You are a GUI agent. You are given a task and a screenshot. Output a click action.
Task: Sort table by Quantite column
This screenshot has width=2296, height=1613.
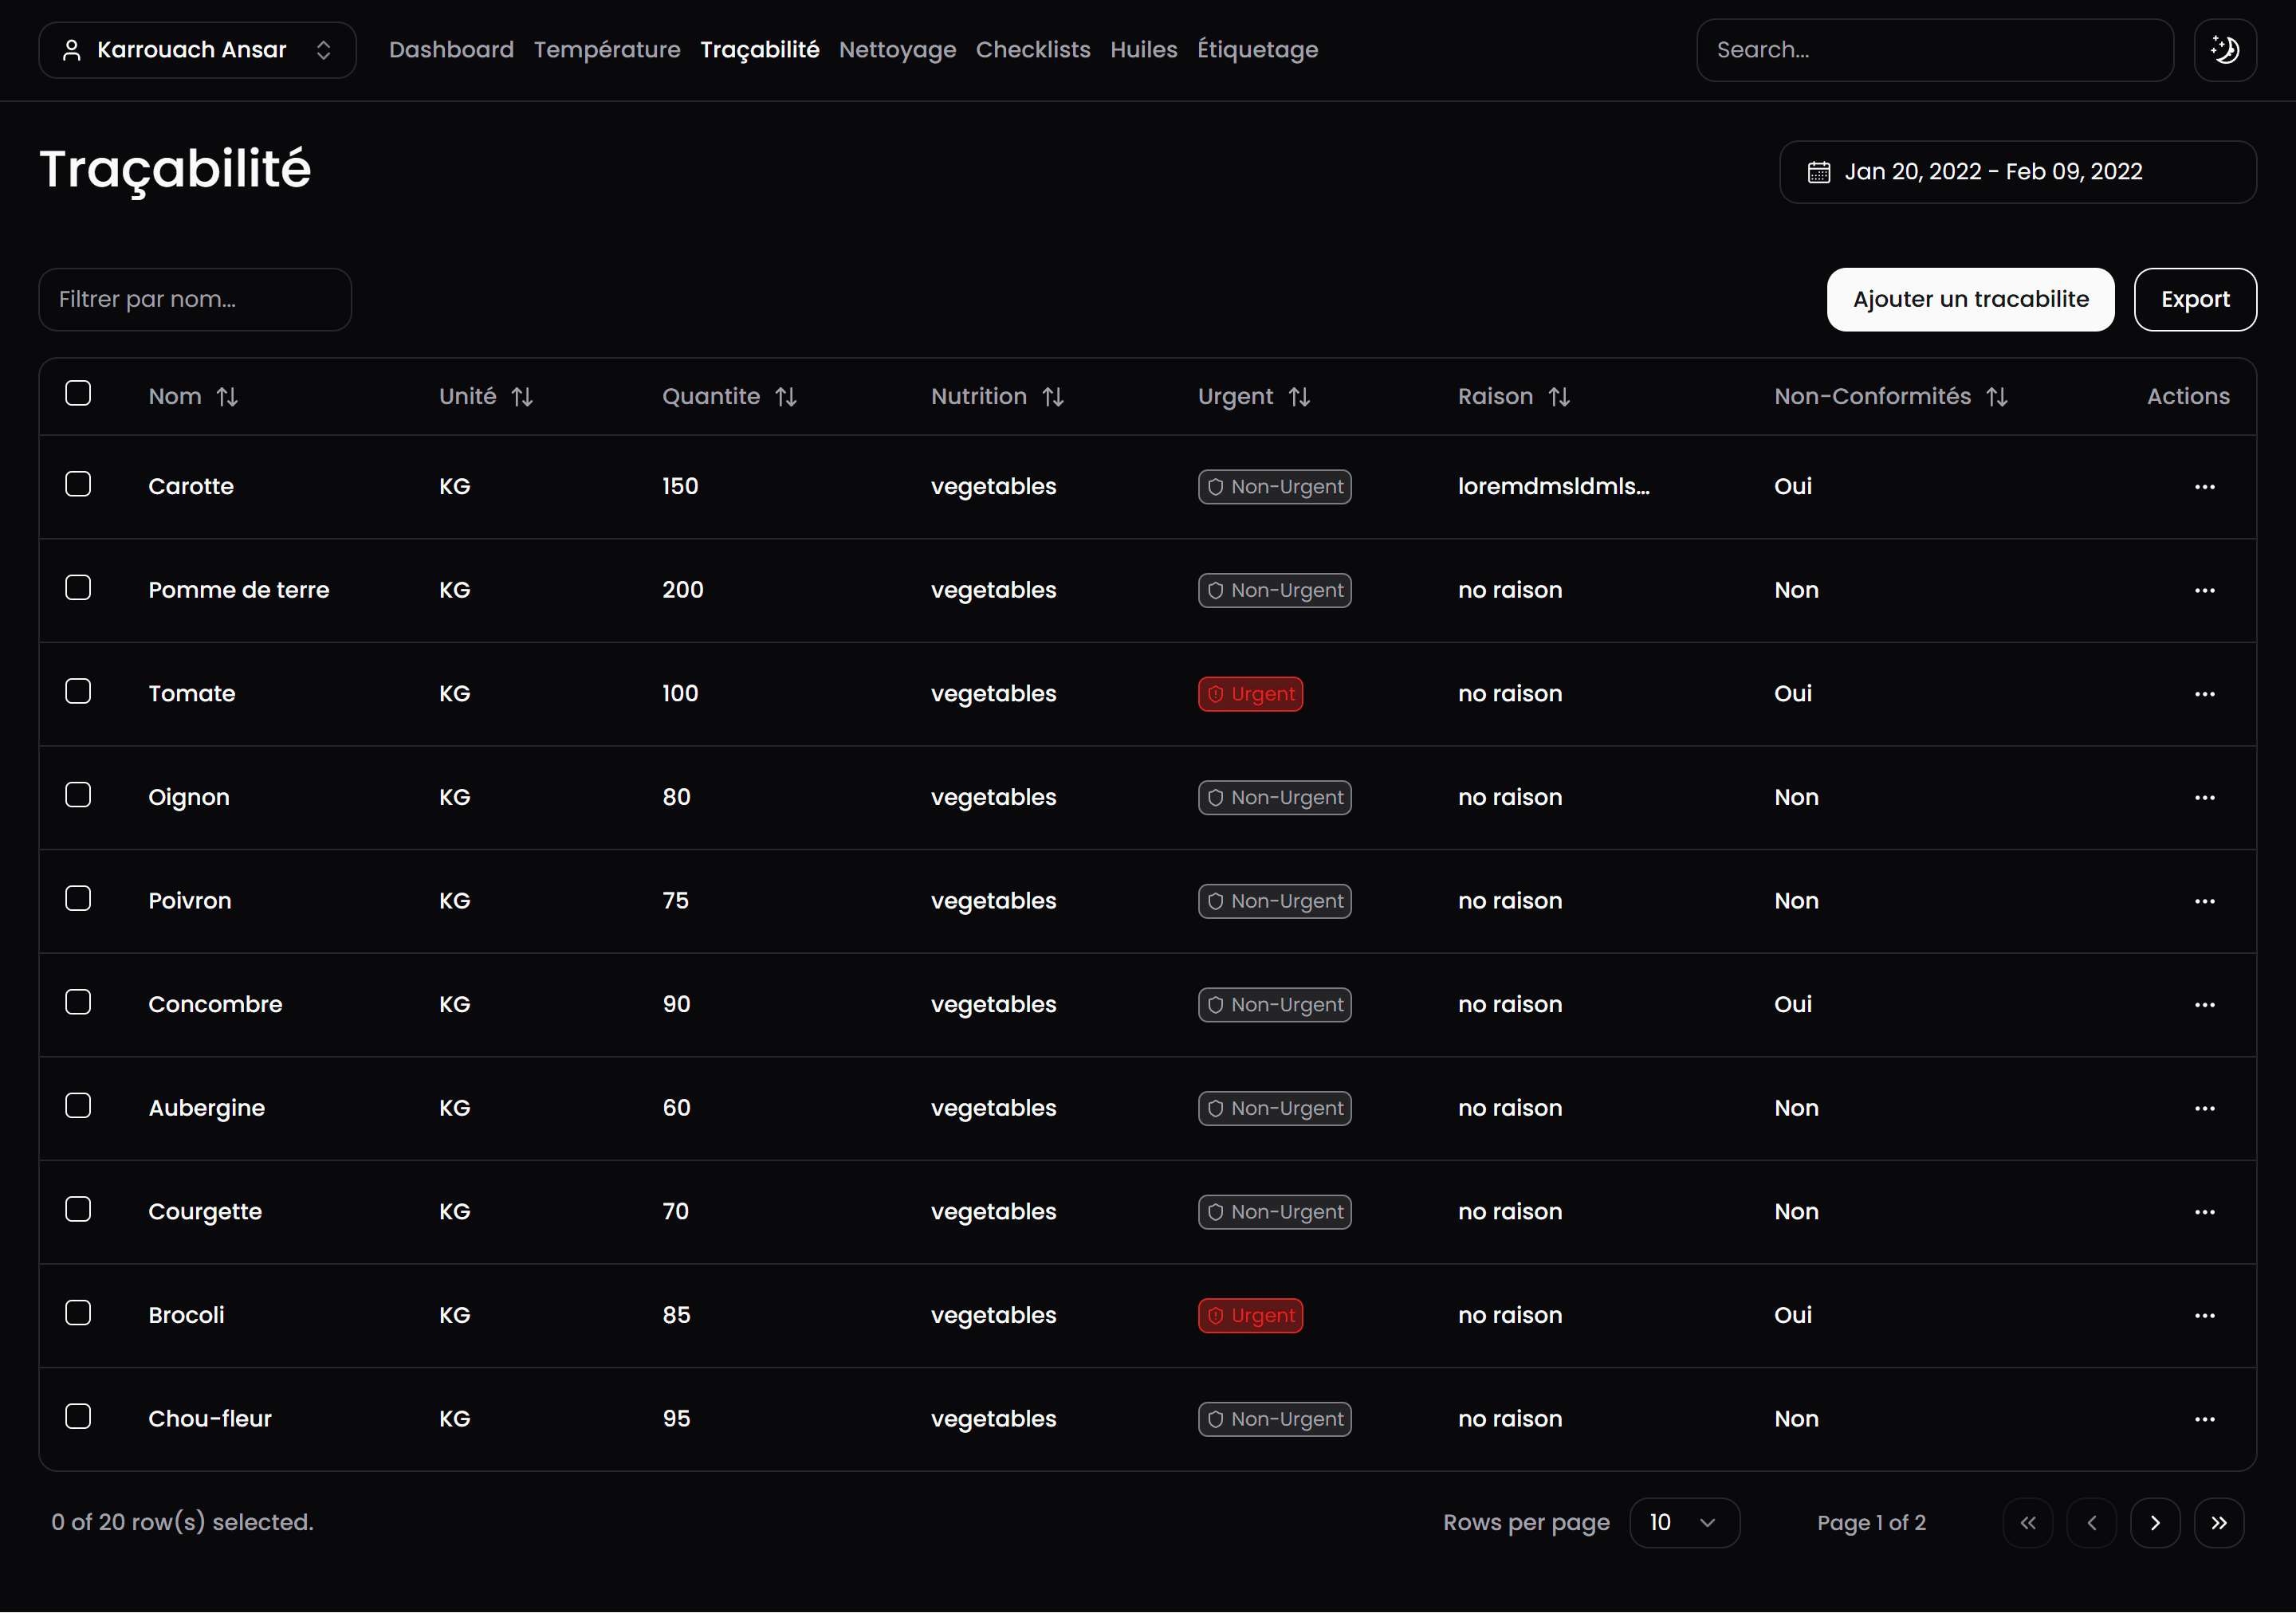729,397
